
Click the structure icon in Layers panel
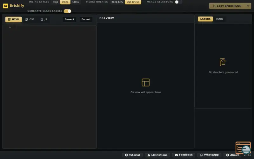pyautogui.click(x=223, y=62)
